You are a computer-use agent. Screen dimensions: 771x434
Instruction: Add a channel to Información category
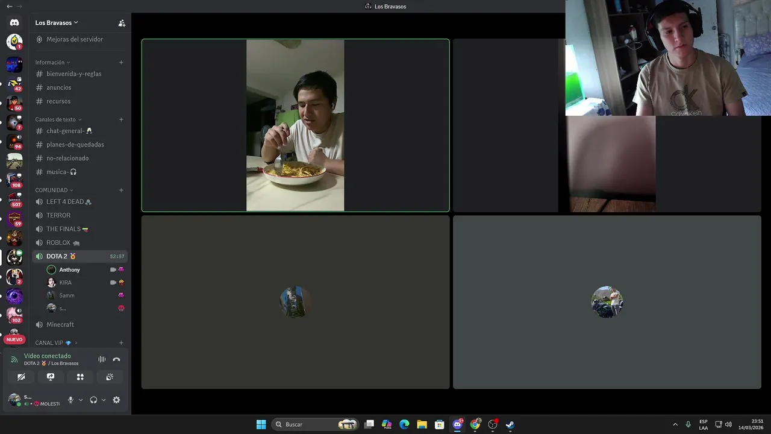coord(121,62)
